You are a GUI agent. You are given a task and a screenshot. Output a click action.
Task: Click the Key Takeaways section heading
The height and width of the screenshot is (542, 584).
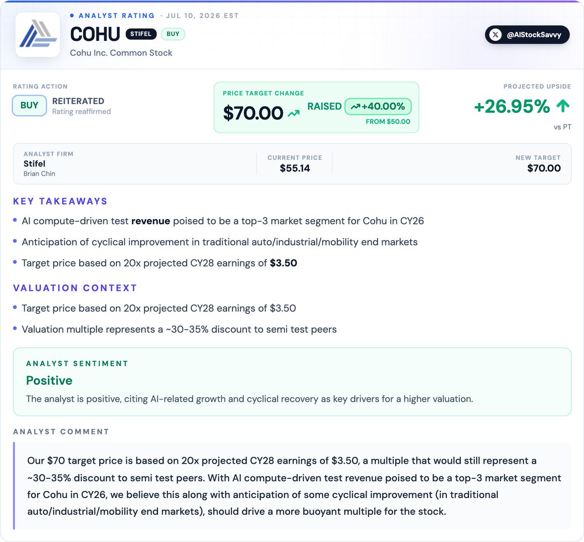point(60,201)
